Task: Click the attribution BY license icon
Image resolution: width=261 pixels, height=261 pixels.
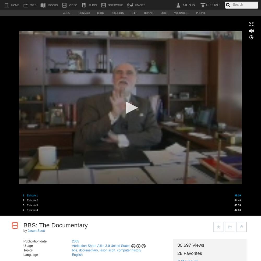Action: [x=138, y=246]
